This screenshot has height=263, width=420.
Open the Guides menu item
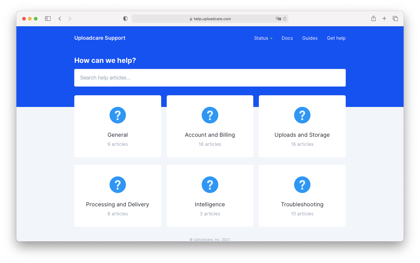tap(310, 38)
